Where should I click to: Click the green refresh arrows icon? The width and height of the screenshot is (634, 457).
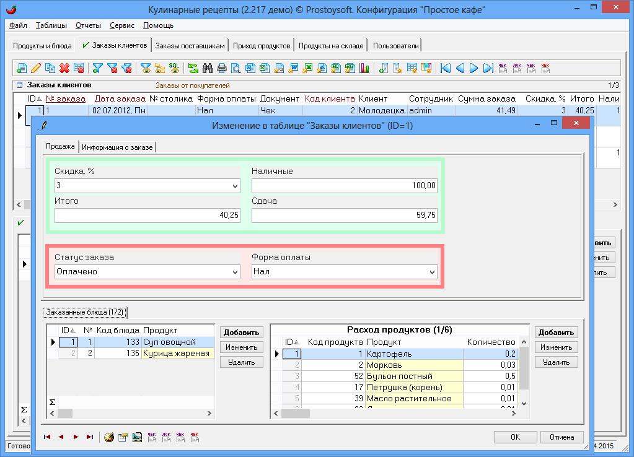[x=193, y=68]
